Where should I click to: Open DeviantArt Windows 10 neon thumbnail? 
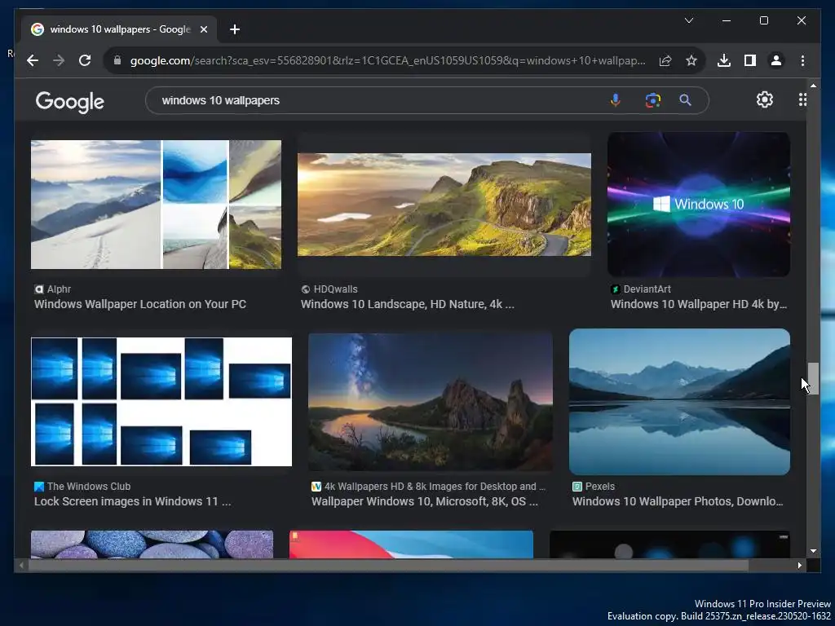(698, 205)
